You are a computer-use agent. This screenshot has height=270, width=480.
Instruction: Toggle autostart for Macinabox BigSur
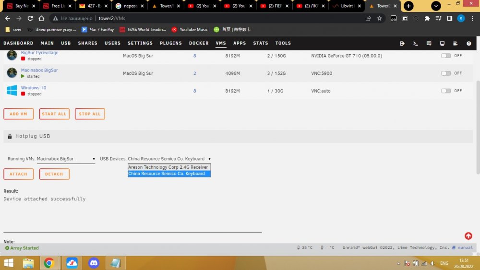tap(446, 73)
